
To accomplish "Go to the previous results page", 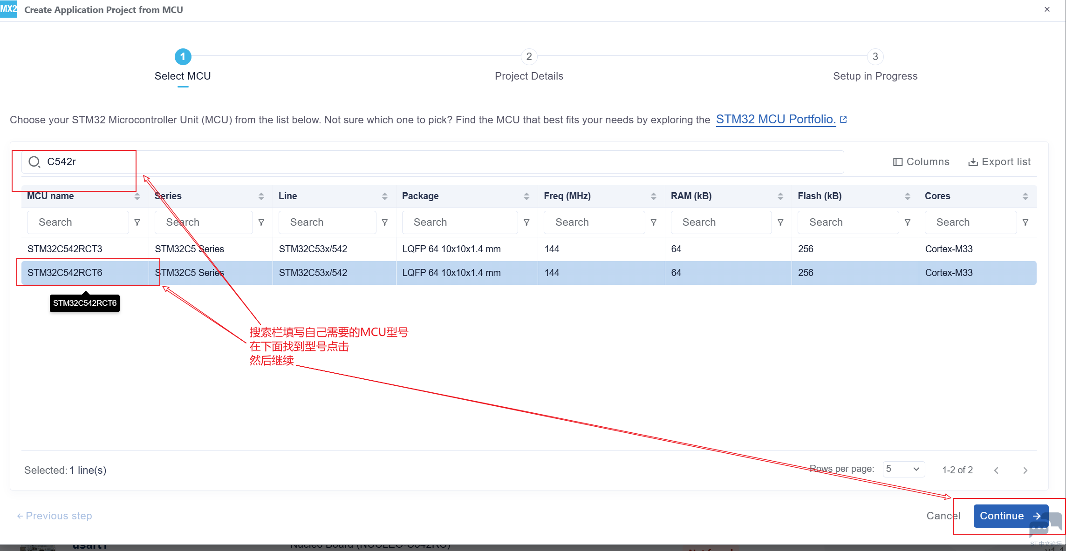I will coord(996,470).
